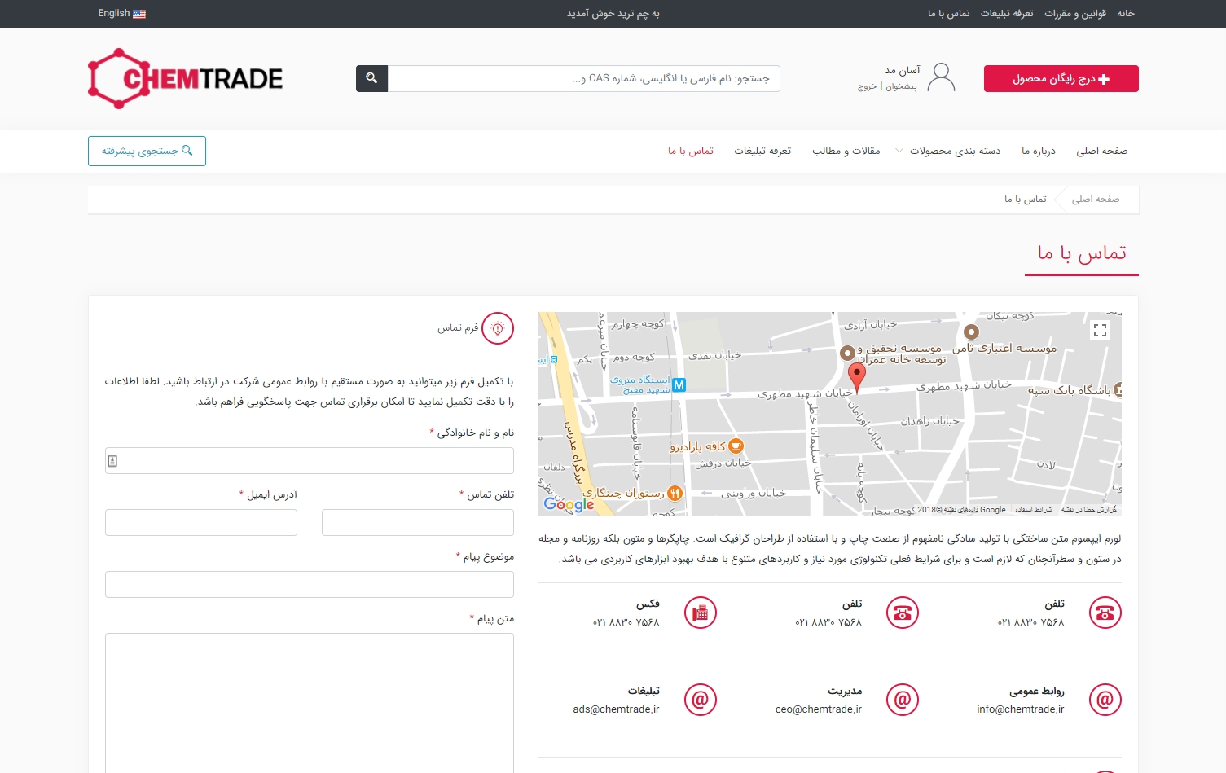Click the red location pin on map

pyautogui.click(x=856, y=377)
